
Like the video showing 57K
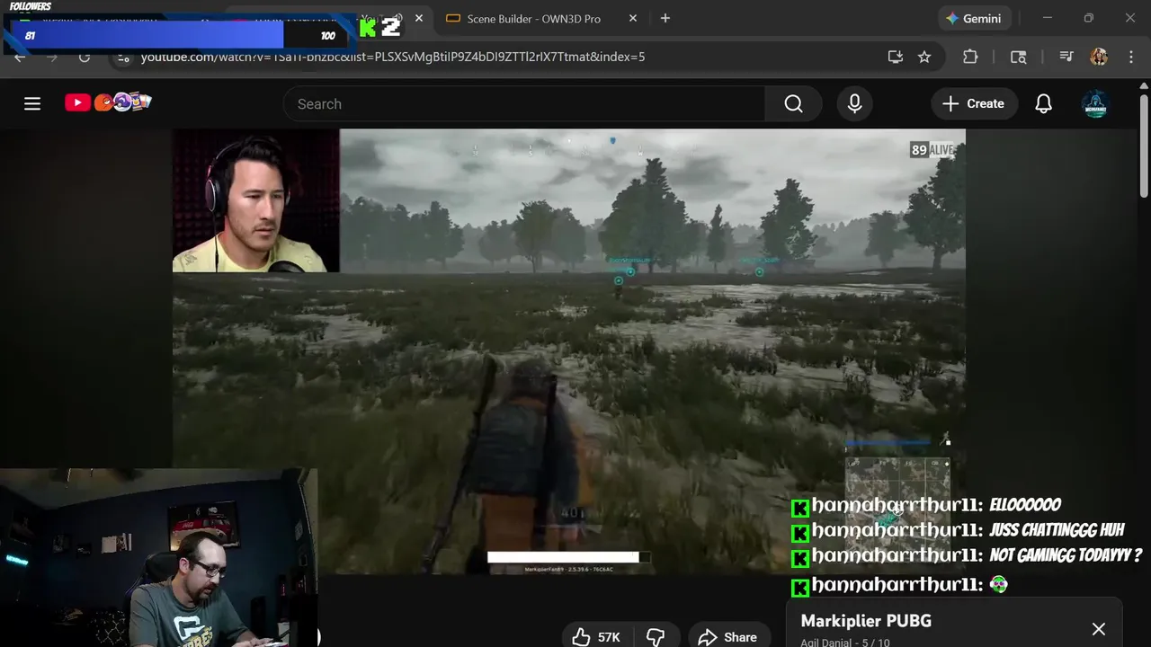pos(597,637)
